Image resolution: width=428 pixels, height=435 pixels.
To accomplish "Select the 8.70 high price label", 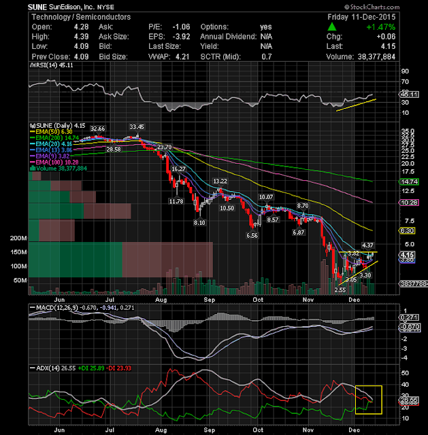I will (303, 206).
